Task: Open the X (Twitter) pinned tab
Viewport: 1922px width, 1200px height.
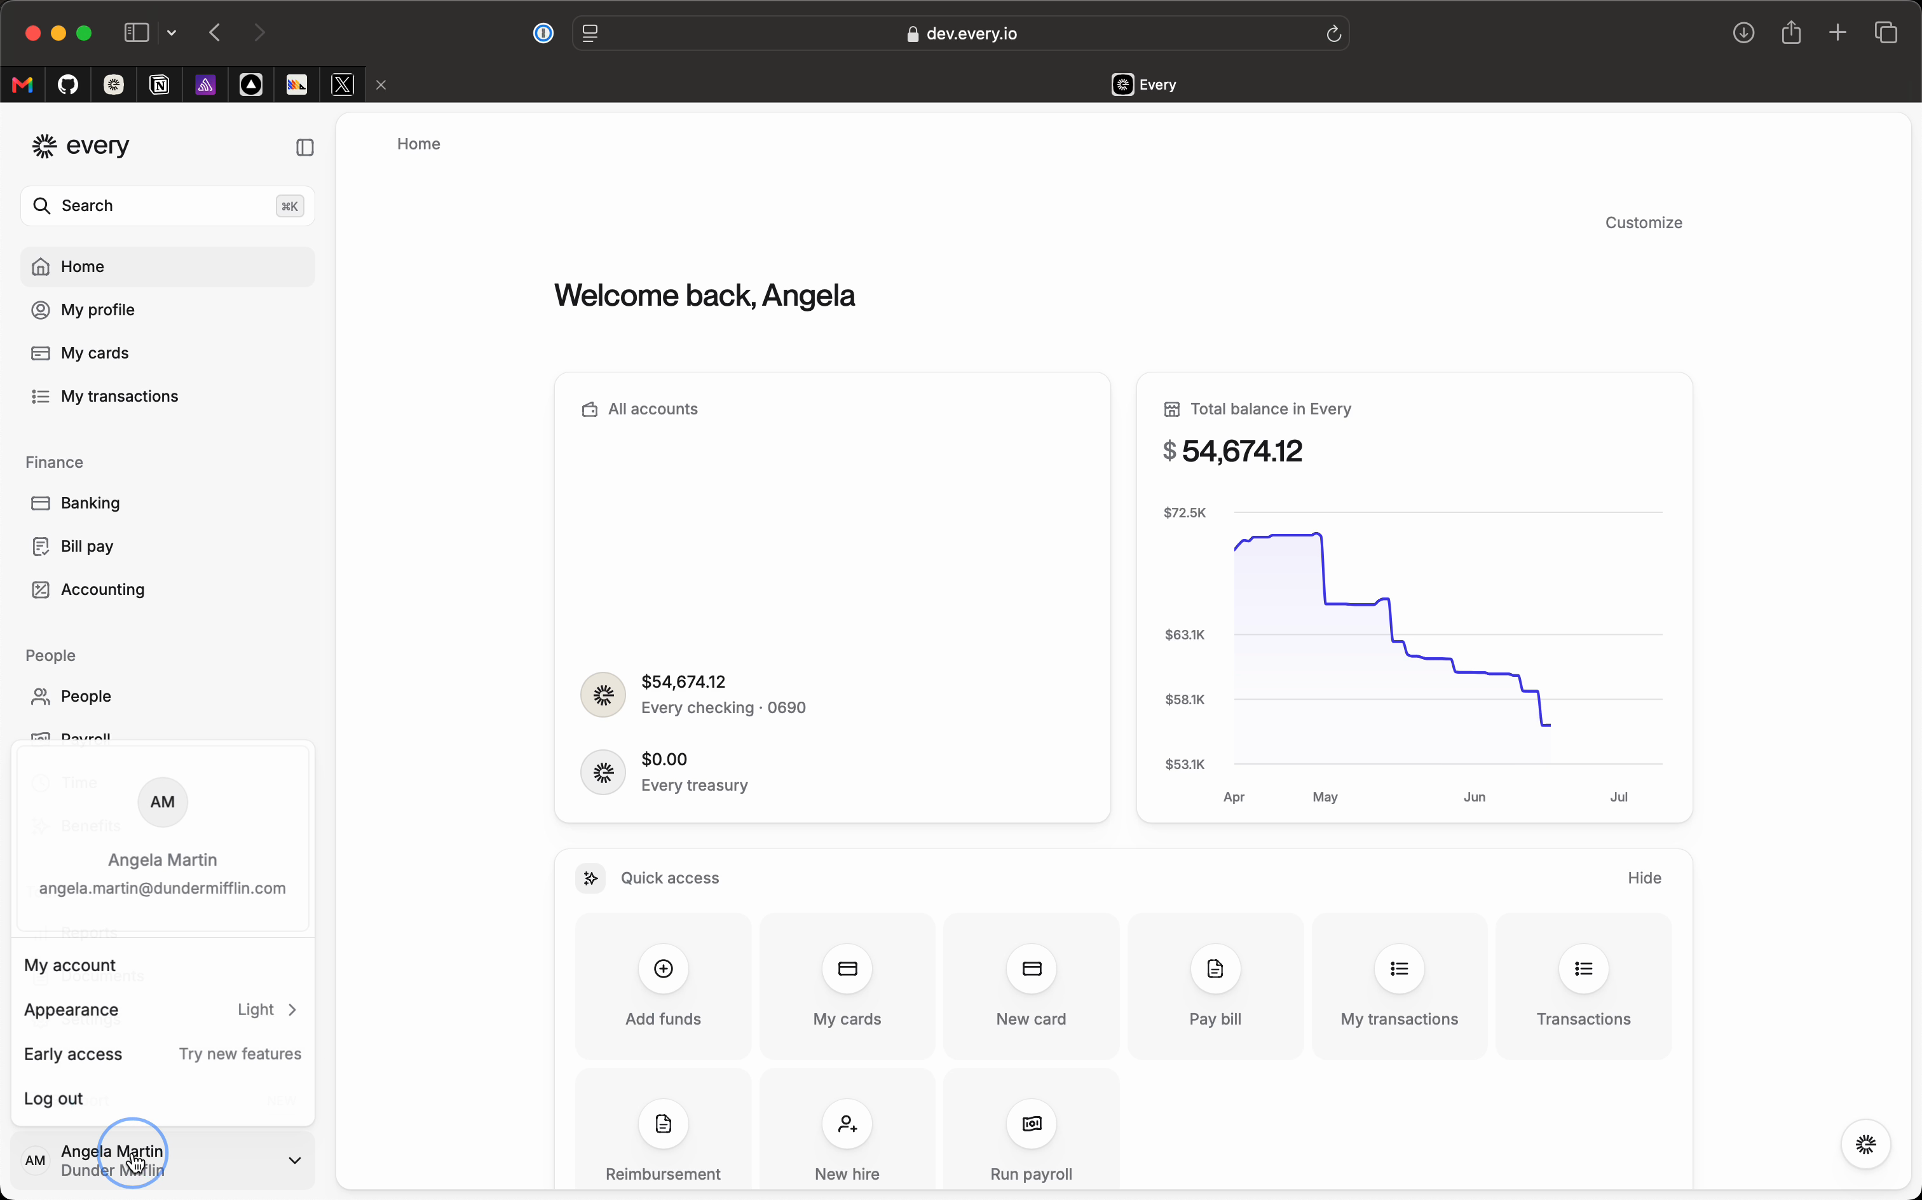Action: [x=343, y=84]
